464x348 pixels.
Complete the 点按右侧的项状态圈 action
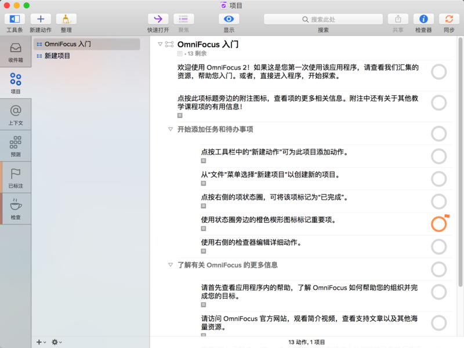(x=438, y=201)
